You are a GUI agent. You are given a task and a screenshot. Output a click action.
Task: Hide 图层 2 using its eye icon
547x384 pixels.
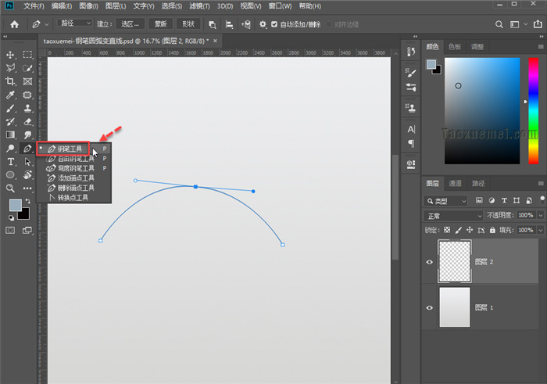click(429, 262)
